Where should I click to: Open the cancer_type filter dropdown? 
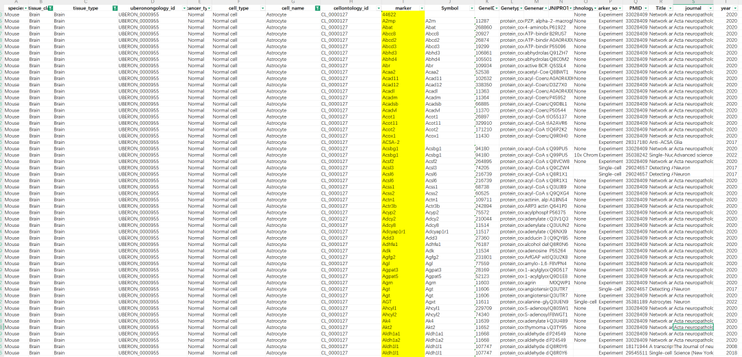pos(209,9)
